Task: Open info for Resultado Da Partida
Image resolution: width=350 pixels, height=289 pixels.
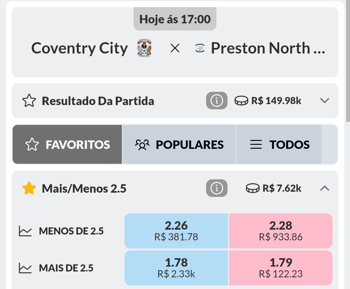Action: [216, 101]
